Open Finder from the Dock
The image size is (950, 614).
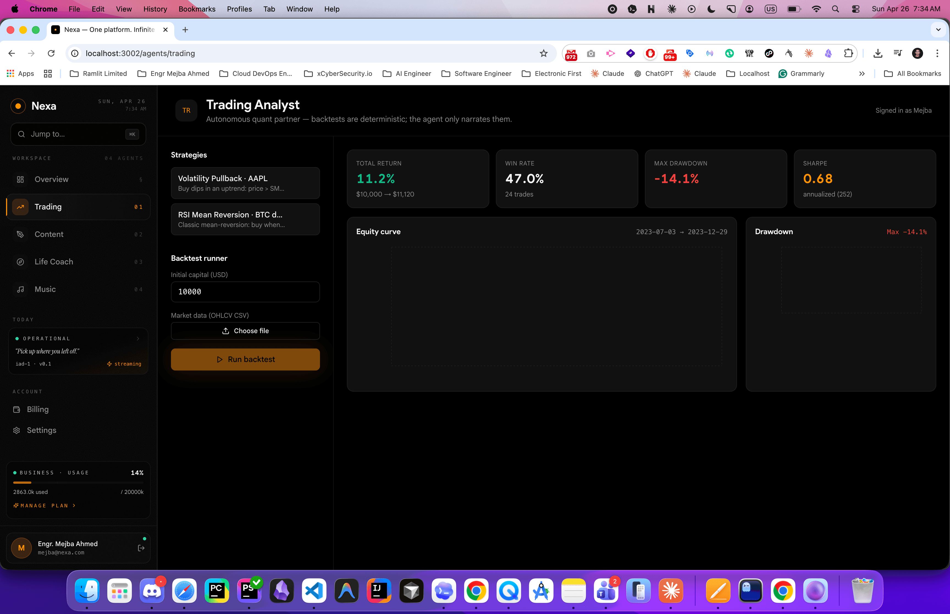[87, 591]
